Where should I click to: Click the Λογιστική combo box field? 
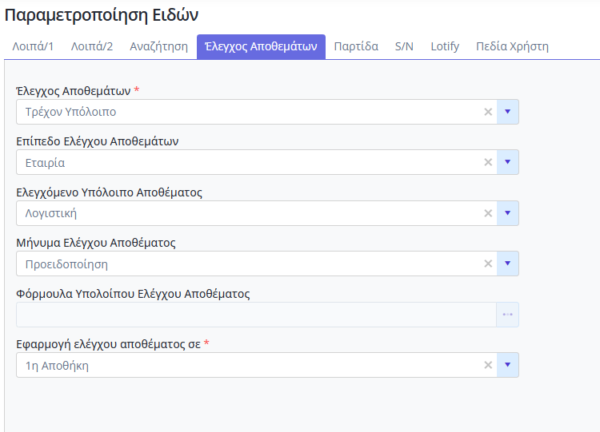(x=267, y=213)
